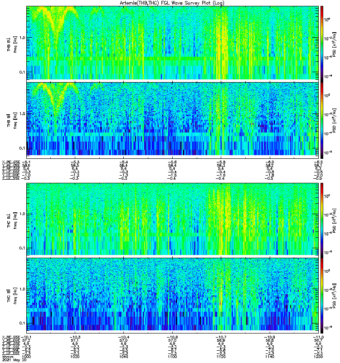
Task: Click the '1200' time label on the bottom axis
Action: [x=318, y=357]
